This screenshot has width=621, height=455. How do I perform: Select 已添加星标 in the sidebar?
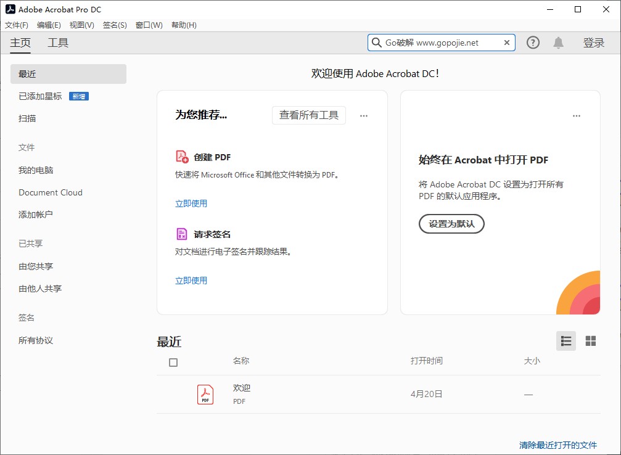(40, 96)
